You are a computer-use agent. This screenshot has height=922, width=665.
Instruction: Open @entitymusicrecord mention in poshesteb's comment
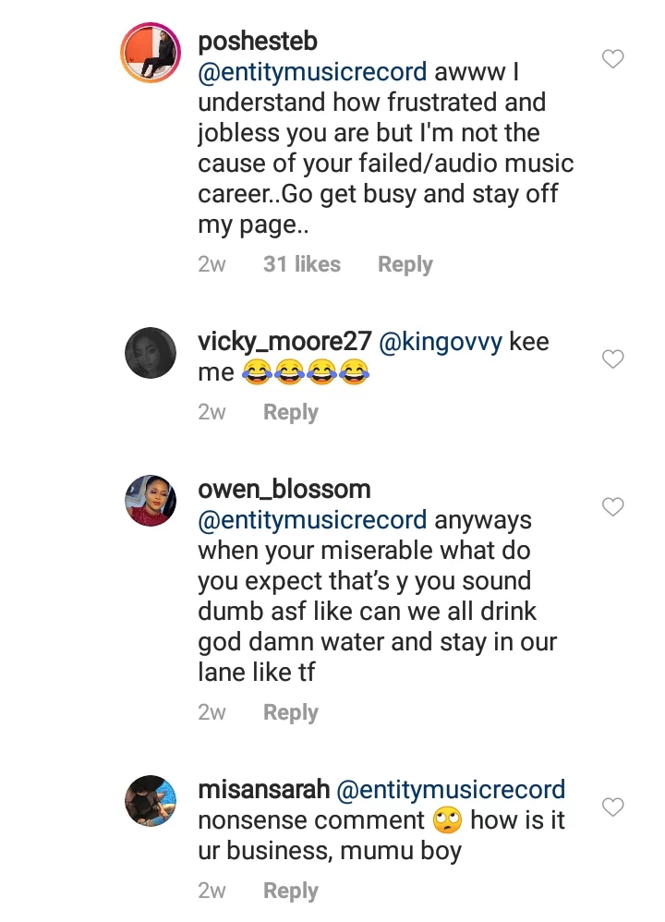click(312, 71)
